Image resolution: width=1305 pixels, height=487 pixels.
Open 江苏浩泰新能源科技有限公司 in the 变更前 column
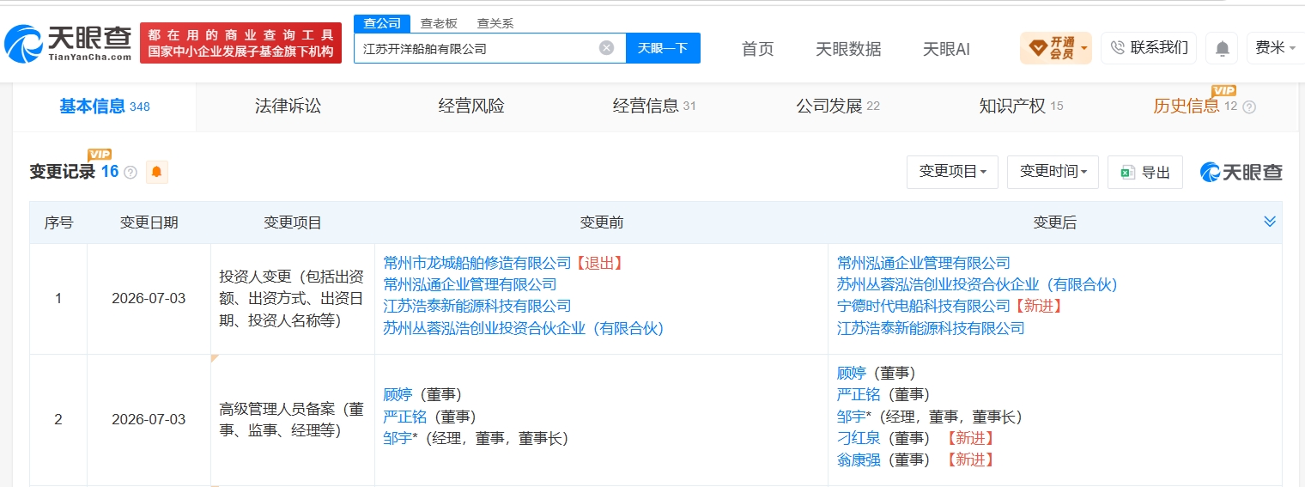[x=477, y=306]
